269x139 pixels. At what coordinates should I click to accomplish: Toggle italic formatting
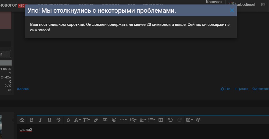coord(40,120)
